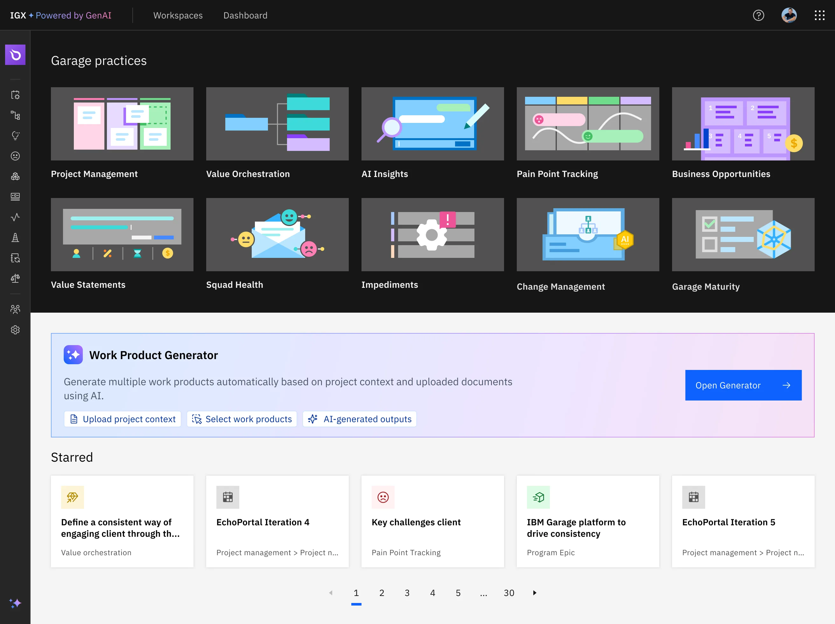Go to the Dashboard menu
835x624 pixels.
(245, 16)
